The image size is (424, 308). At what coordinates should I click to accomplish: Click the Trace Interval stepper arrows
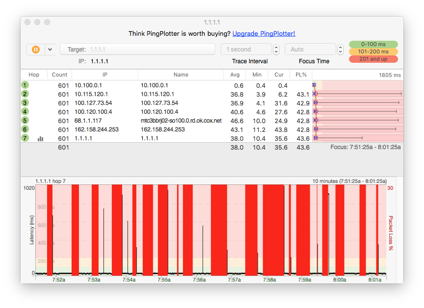[276, 49]
